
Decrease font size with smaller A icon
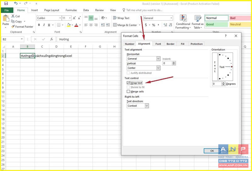(79, 18)
